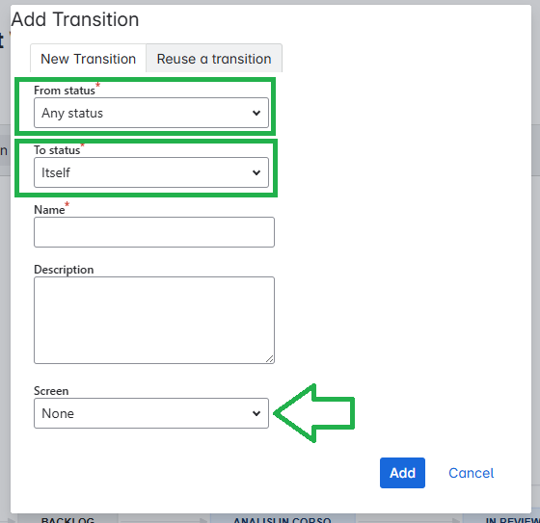This screenshot has height=523, width=540.
Task: Click the chevron arrow in Screen field
Action: [256, 413]
